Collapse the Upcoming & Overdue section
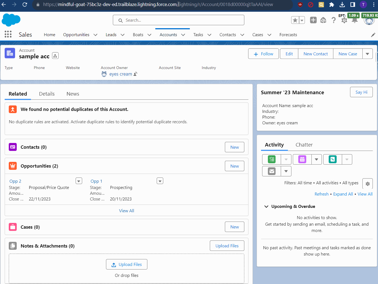378x284 pixels. (x=266, y=206)
